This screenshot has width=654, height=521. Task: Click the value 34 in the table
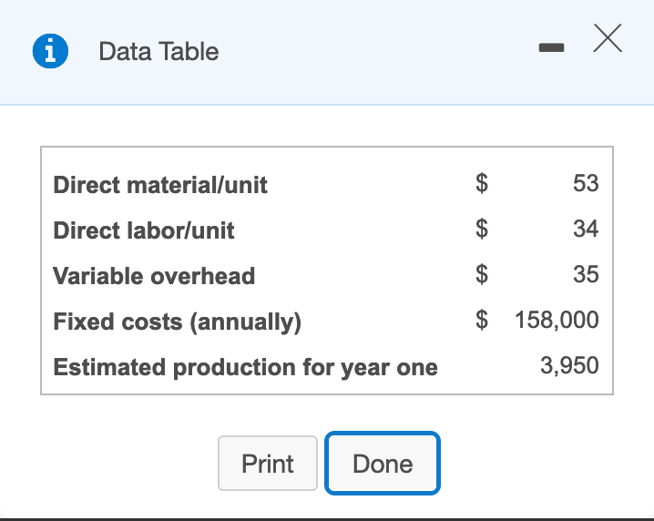click(x=586, y=229)
